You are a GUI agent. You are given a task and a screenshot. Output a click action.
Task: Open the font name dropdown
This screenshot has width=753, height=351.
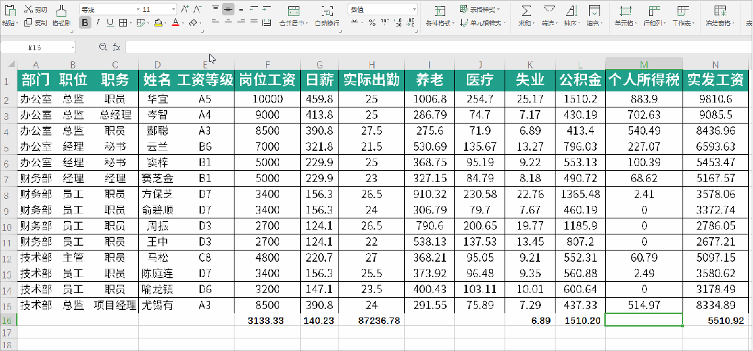coord(138,9)
